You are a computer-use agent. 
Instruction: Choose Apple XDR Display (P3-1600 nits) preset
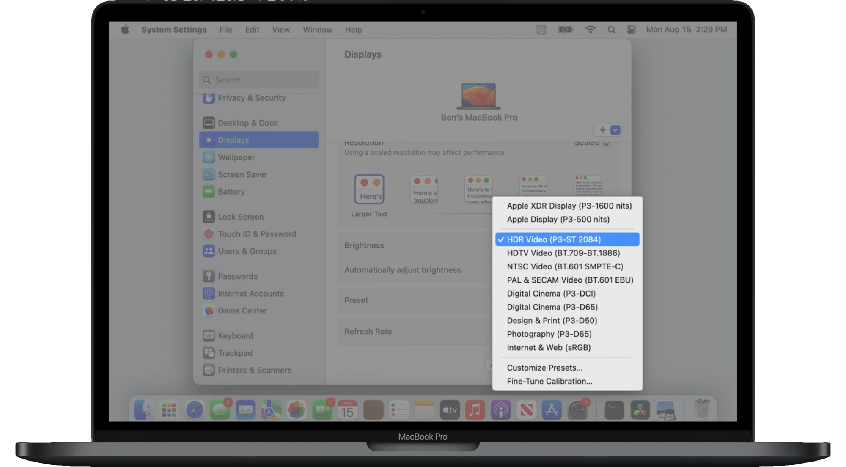[x=569, y=206]
